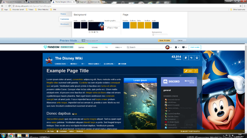The width and height of the screenshot is (247, 138).
Task: Pick the buttons color swatch
Action: (x=134, y=25)
